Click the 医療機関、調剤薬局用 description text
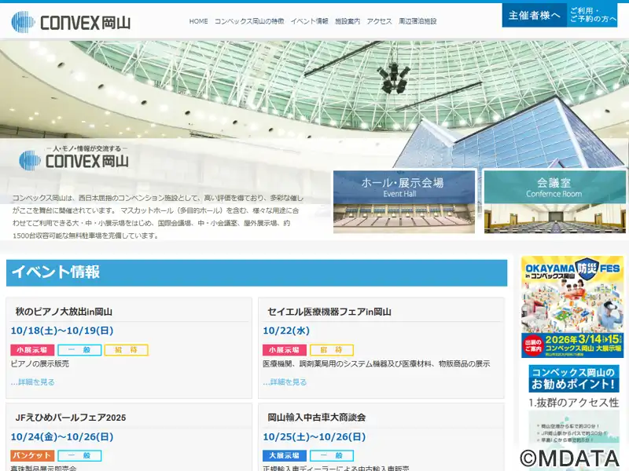Screen dimensions: 629x471 click(377, 363)
